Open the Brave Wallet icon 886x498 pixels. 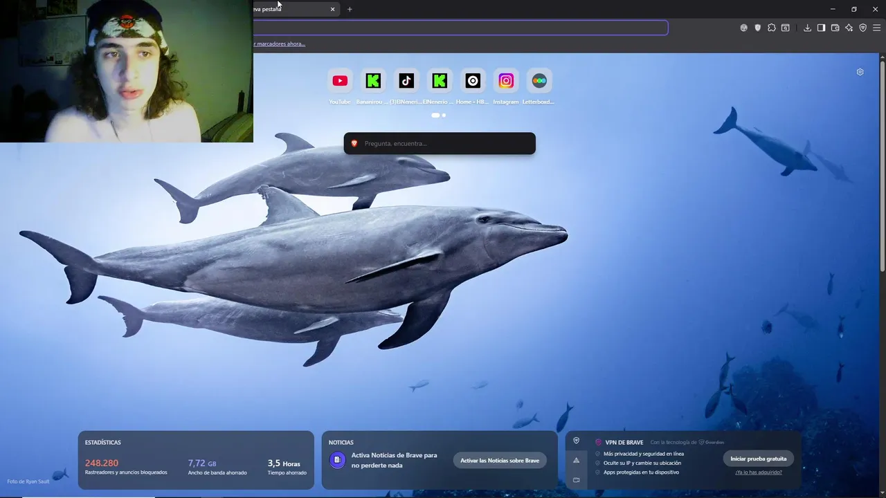coord(835,28)
